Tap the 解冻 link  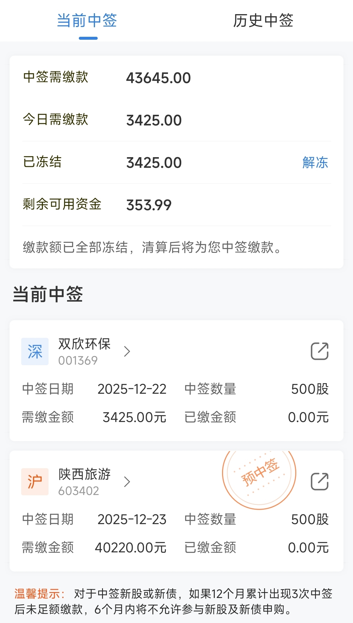pyautogui.click(x=315, y=162)
